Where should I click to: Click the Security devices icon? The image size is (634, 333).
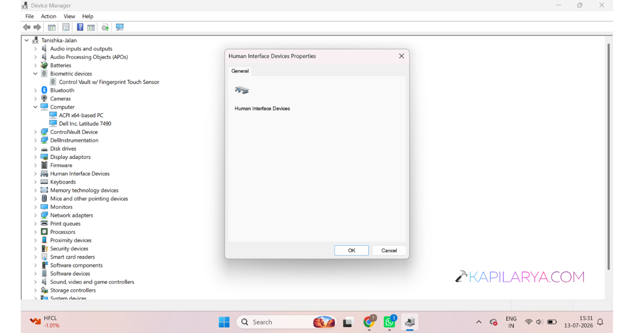[x=44, y=248]
